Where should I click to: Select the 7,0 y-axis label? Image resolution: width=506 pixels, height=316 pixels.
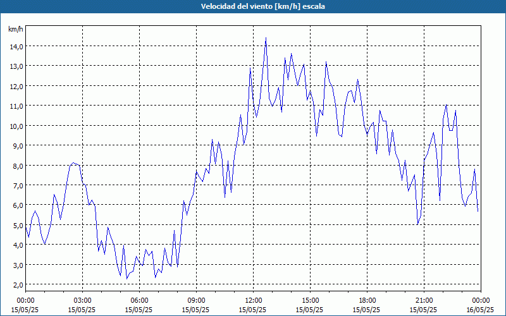[18, 185]
